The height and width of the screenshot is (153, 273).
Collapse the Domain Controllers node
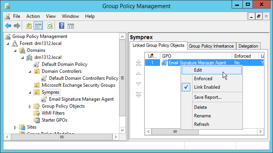pyautogui.click(x=30, y=72)
